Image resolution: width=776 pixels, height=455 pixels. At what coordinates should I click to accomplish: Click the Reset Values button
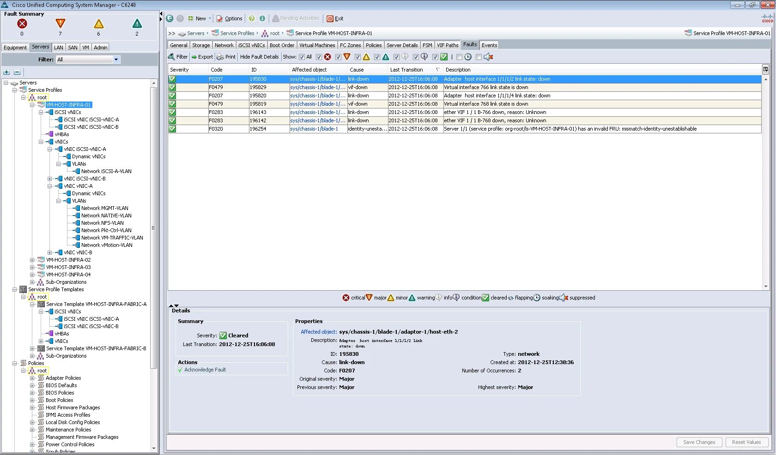point(746,442)
